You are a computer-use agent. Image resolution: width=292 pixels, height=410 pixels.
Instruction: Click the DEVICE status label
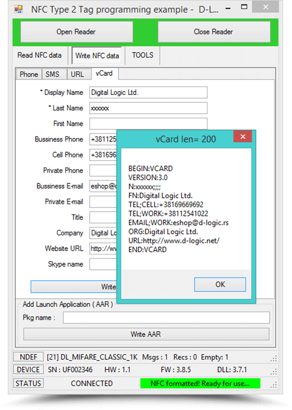[x=28, y=370]
